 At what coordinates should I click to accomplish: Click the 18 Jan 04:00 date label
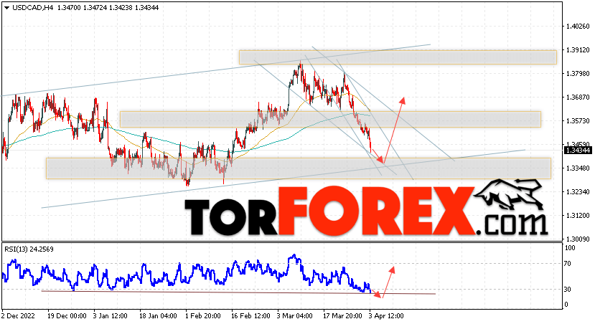click(158, 316)
